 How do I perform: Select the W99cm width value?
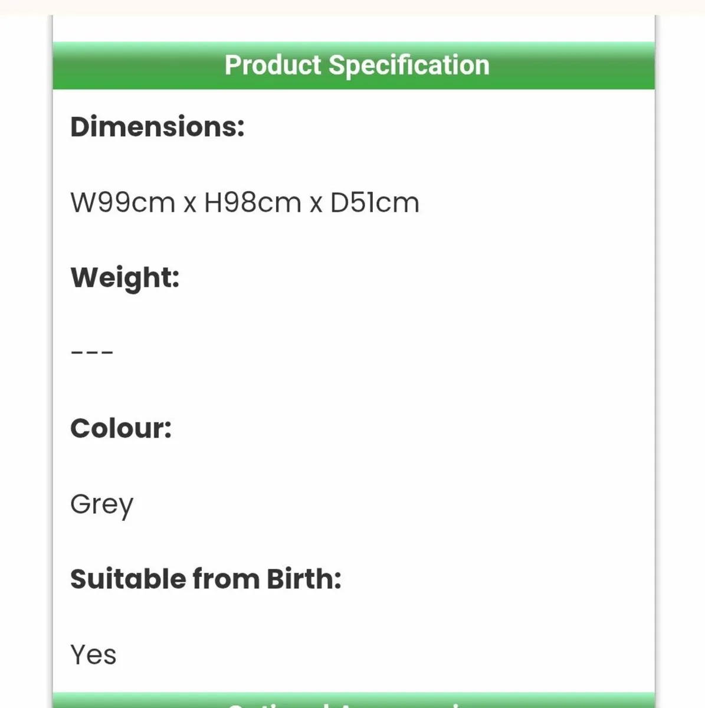pos(123,203)
